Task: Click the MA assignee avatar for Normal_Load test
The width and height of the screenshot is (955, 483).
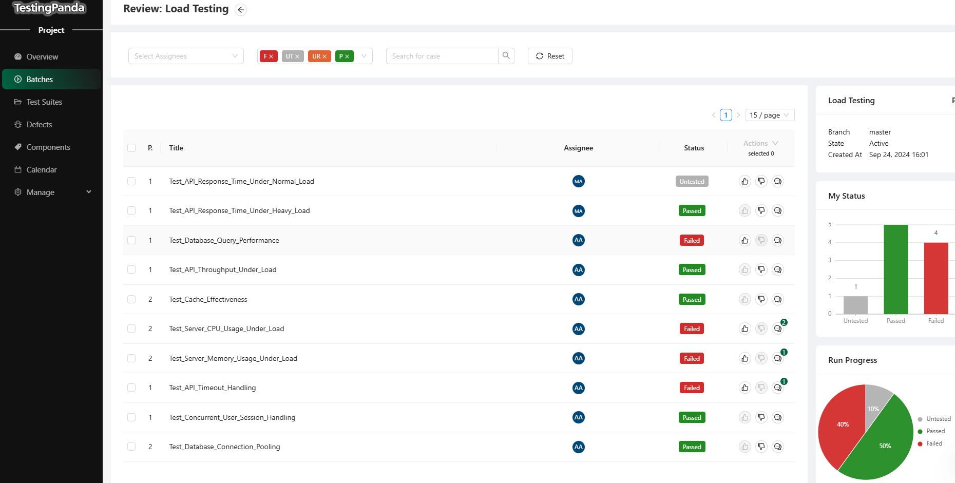Action: [579, 181]
